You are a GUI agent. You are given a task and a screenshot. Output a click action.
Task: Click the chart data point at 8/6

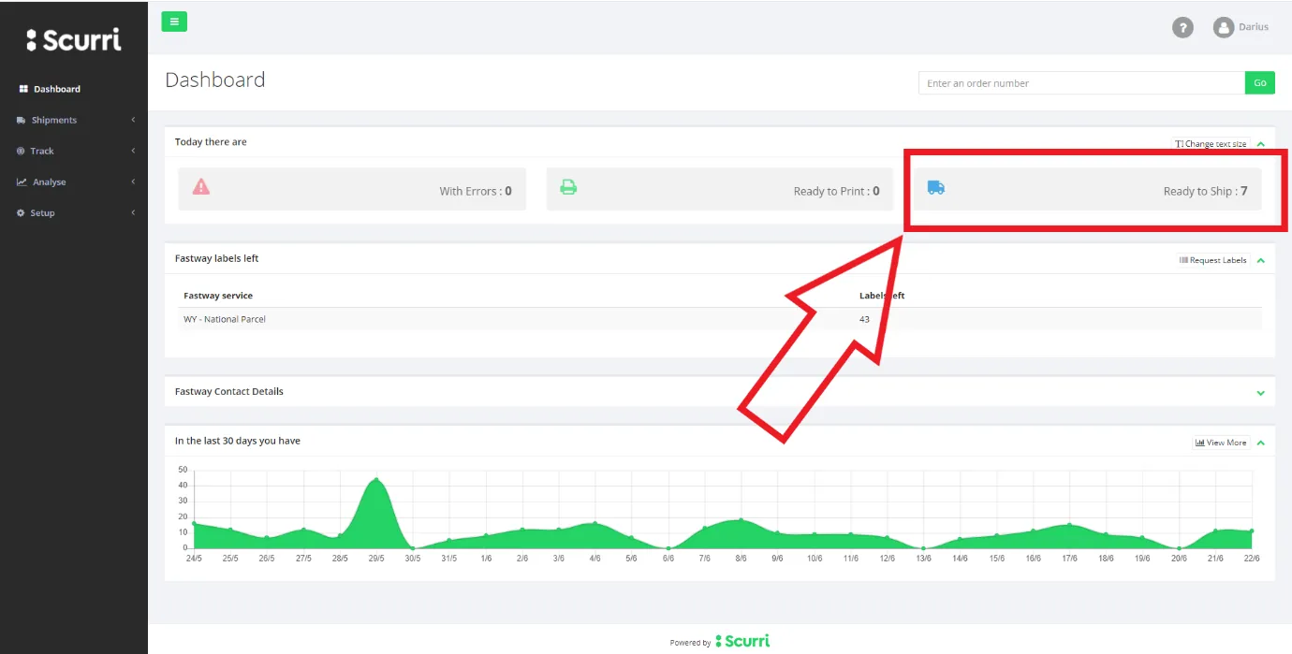[741, 520]
